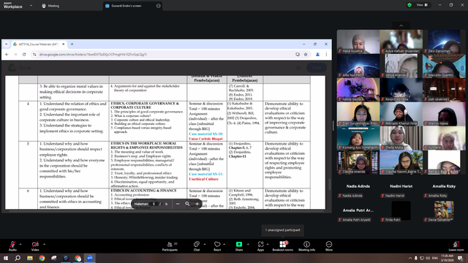
Task: Click the PDF vertical scrollbar
Action: (x=330, y=184)
